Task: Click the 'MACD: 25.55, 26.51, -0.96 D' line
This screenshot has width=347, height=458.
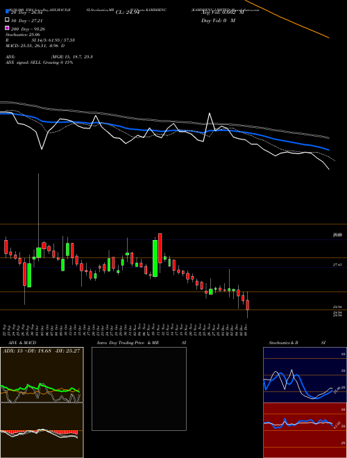Action: tap(35, 46)
